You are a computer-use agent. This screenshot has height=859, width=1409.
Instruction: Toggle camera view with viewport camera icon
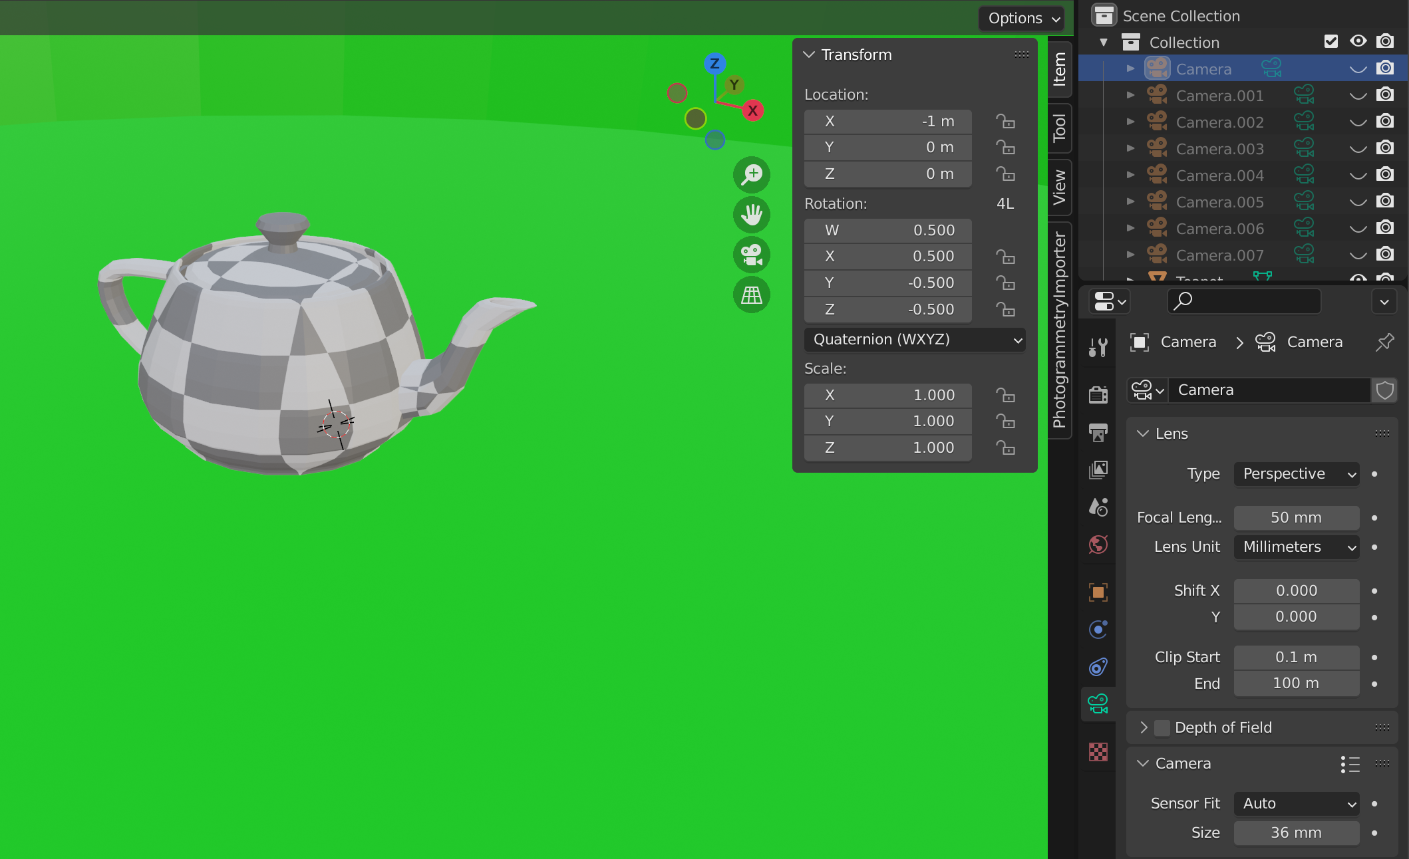pyautogui.click(x=751, y=255)
